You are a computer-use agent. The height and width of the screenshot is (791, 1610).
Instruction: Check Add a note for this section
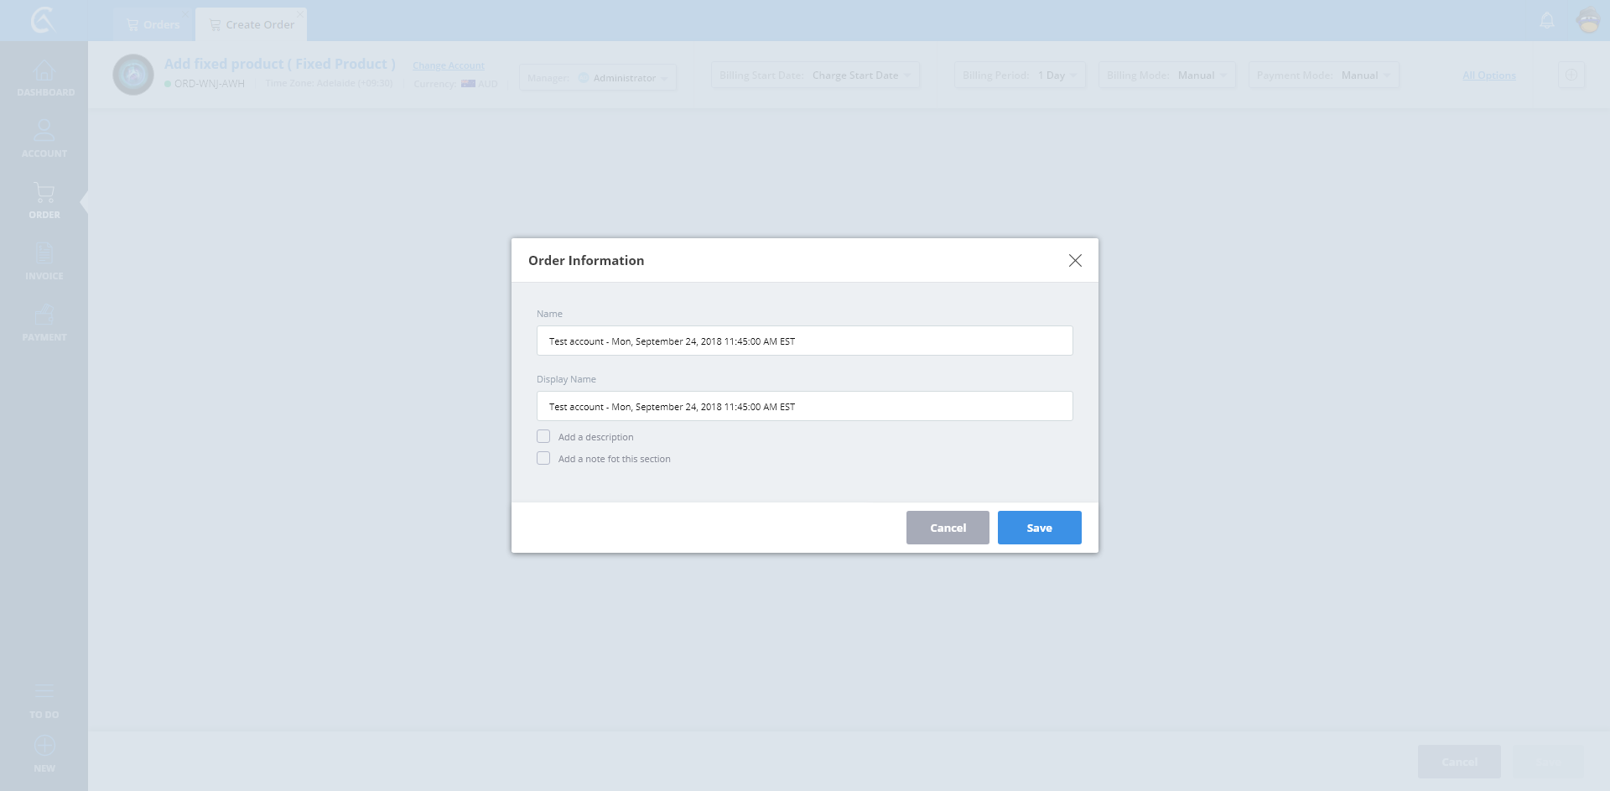[x=543, y=459]
